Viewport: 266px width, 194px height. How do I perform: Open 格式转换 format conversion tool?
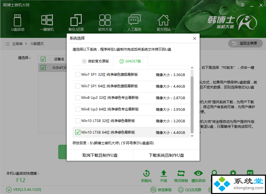(x=181, y=176)
